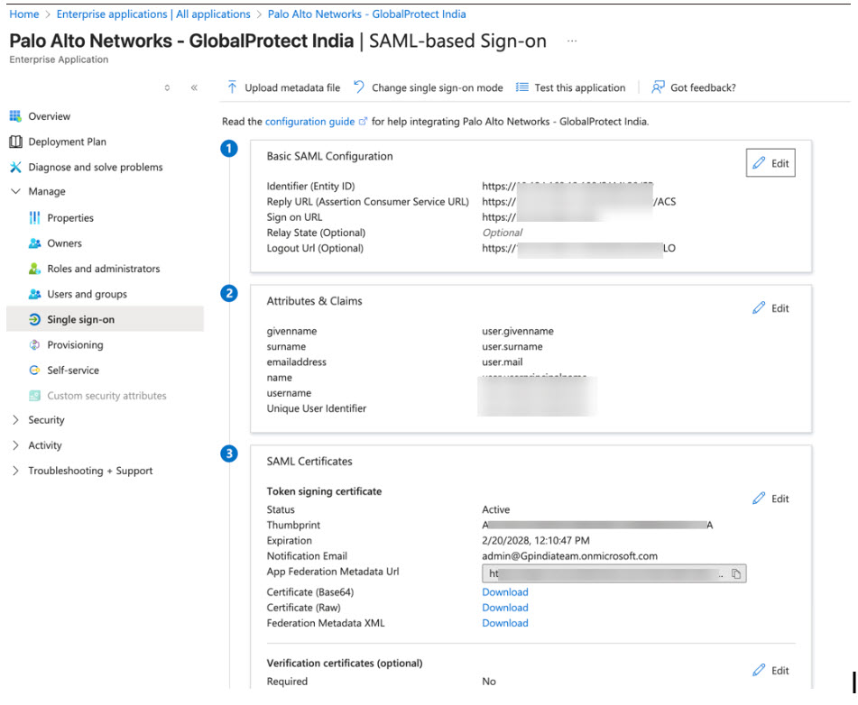This screenshot has height=705, width=858.
Task: Copy the App Federation Metadata Url
Action: pyautogui.click(x=736, y=574)
